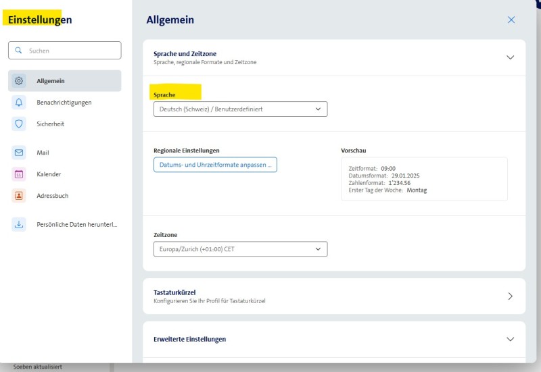
Task: Click the Vorschau format preview box
Action: pyautogui.click(x=424, y=179)
